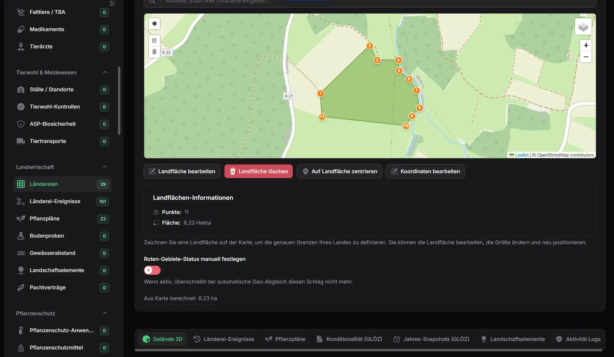Click the Gewässerabstand waves icon
Viewport: 614px width, 357px height.
[x=21, y=253]
